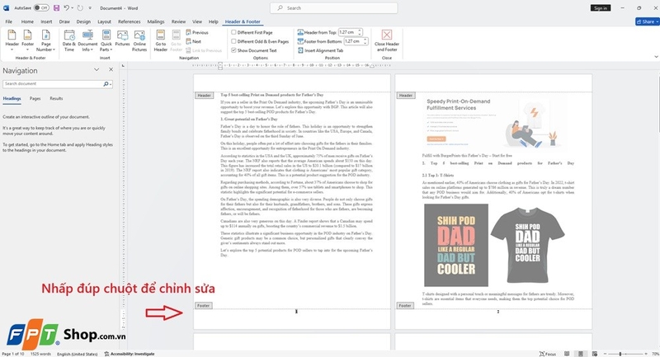Switch to Web Layout view
660x357 pixels.
point(594,354)
